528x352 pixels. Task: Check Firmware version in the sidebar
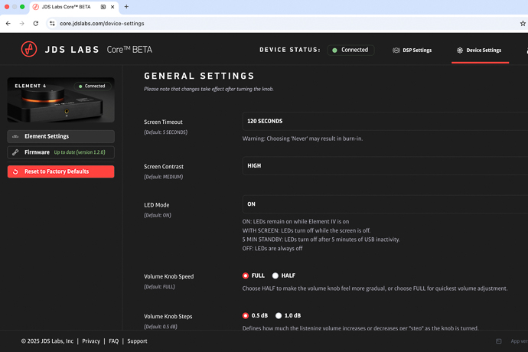[61, 152]
